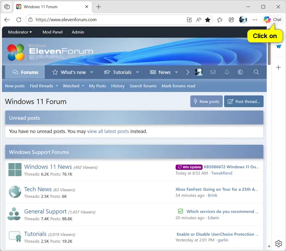Open the General Support forum link
The width and height of the screenshot is (286, 251).
pos(45,211)
